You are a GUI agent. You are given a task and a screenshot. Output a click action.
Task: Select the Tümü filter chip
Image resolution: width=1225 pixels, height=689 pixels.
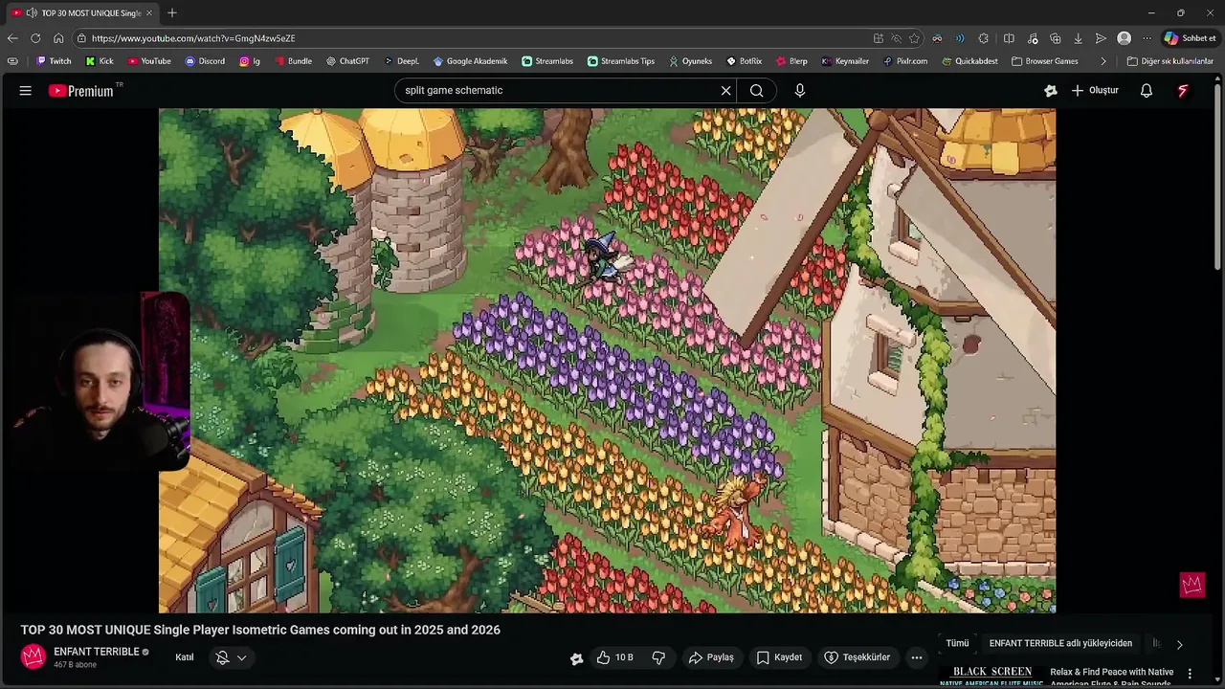[957, 644]
